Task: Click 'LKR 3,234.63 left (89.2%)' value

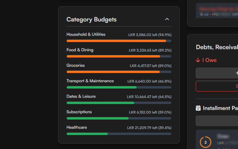Action: pyautogui.click(x=150, y=50)
